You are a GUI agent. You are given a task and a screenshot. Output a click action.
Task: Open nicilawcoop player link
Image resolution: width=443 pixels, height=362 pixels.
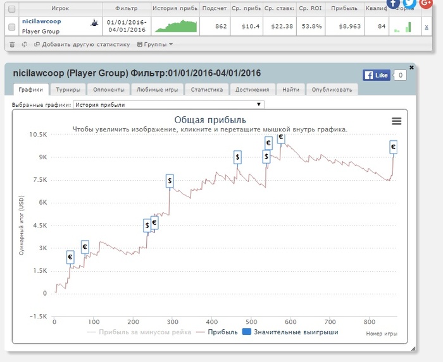pos(42,21)
